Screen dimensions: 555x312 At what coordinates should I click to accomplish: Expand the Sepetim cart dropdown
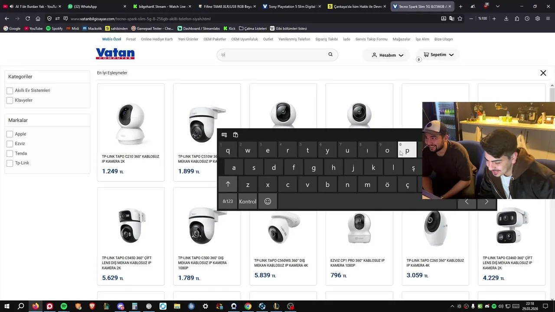pos(438,55)
